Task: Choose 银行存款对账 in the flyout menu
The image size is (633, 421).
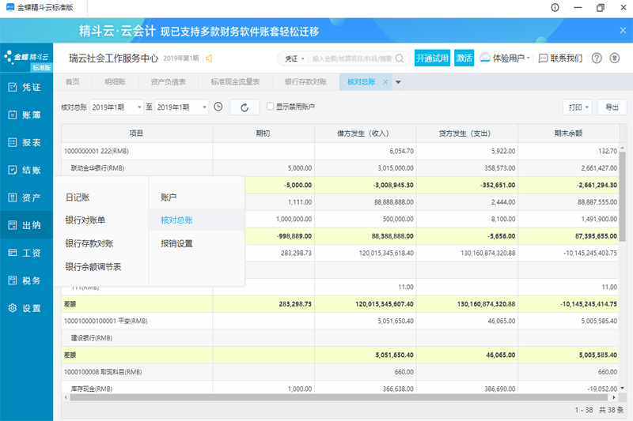Action: pyautogui.click(x=89, y=243)
